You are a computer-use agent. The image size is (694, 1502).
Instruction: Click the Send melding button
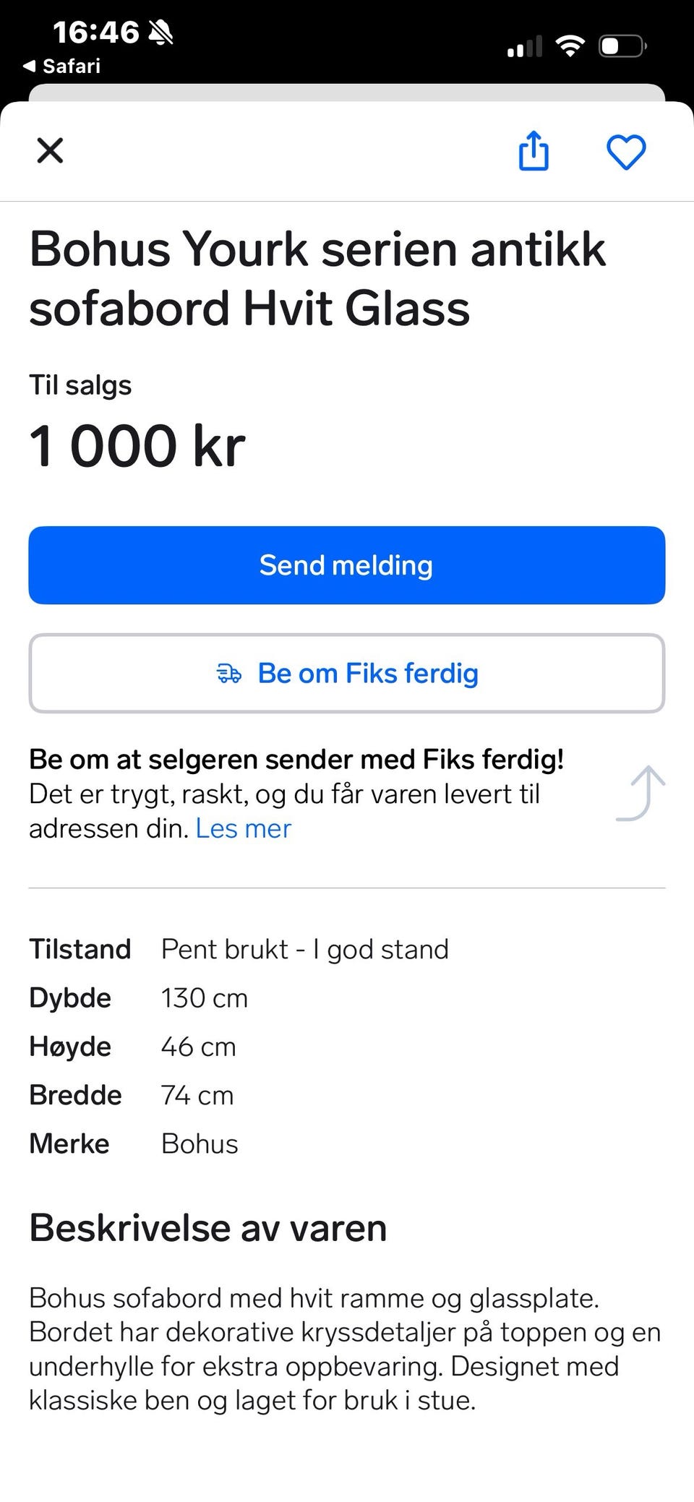click(347, 565)
